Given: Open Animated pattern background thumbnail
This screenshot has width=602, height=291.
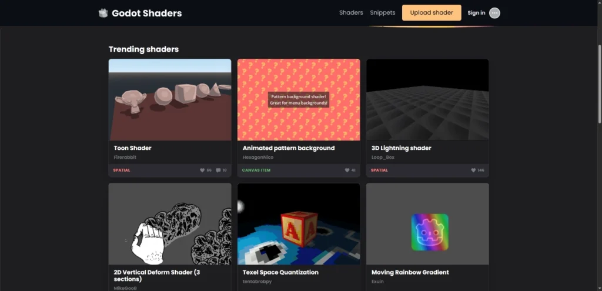Looking at the screenshot, I should pyautogui.click(x=299, y=100).
